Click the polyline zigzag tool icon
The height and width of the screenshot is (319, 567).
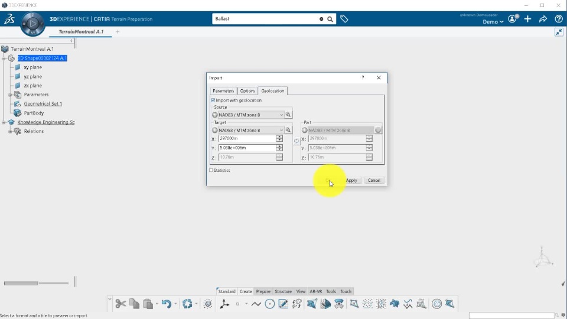point(256,304)
